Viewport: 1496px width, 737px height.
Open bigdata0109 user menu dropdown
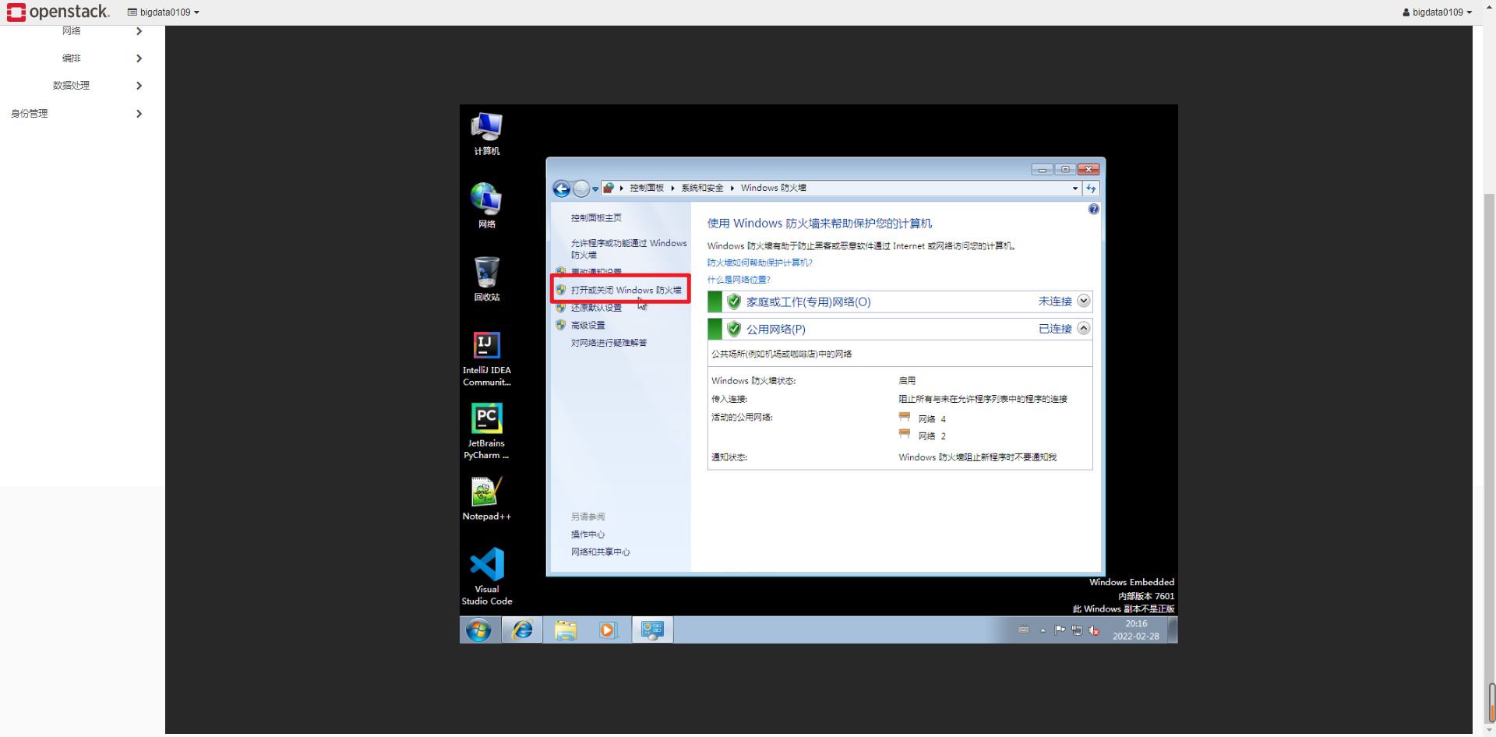point(1437,12)
